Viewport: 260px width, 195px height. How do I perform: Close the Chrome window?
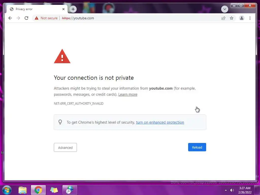coord(250,6)
